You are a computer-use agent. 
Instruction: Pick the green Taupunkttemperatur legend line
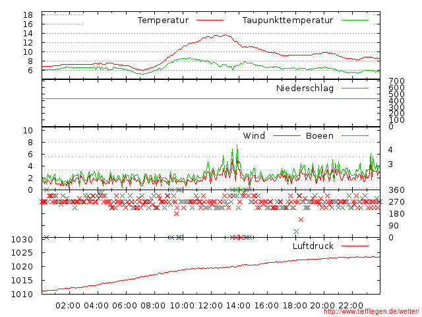(355, 20)
